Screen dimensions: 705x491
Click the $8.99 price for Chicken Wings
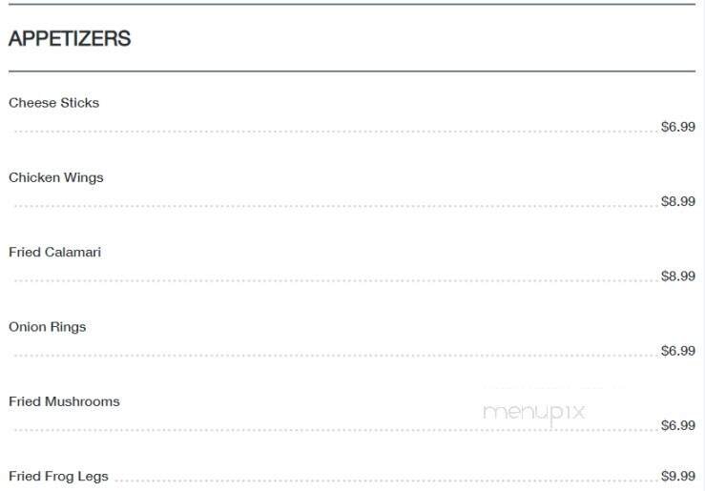click(677, 201)
